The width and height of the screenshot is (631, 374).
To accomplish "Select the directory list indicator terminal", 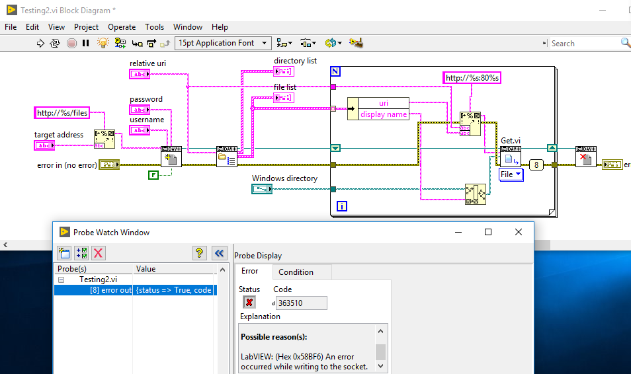I will pyautogui.click(x=284, y=71).
